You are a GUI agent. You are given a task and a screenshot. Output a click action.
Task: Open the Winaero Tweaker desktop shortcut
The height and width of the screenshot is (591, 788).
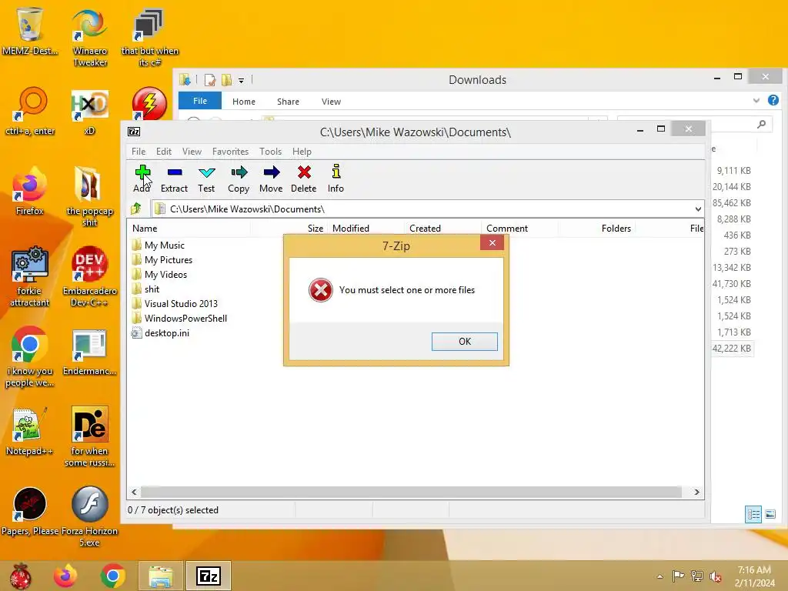90,38
